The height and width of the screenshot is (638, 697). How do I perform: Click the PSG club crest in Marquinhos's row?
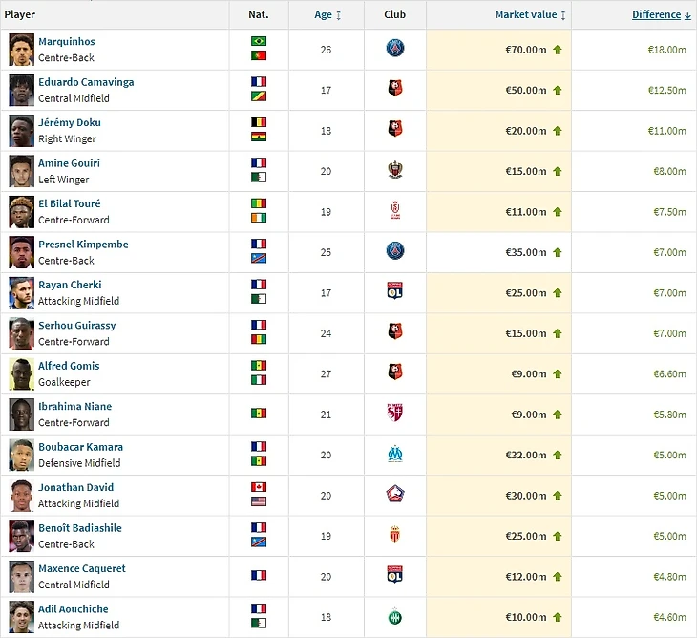(395, 50)
